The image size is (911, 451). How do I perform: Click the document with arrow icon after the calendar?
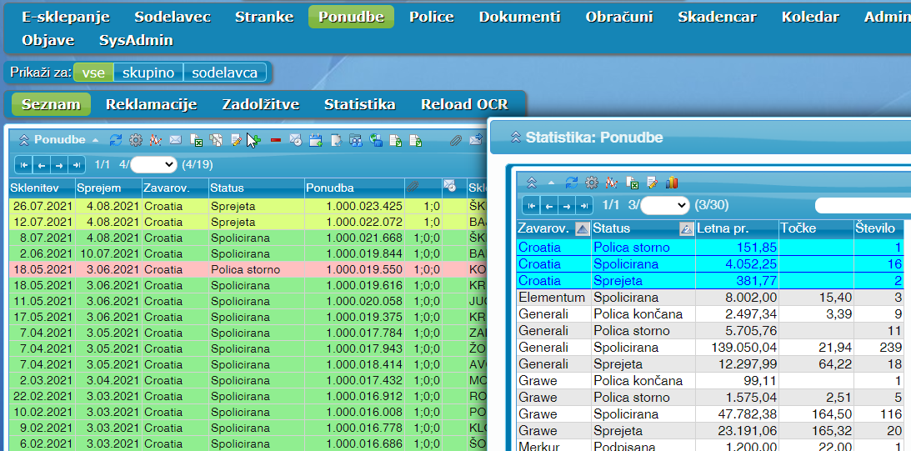coord(336,139)
